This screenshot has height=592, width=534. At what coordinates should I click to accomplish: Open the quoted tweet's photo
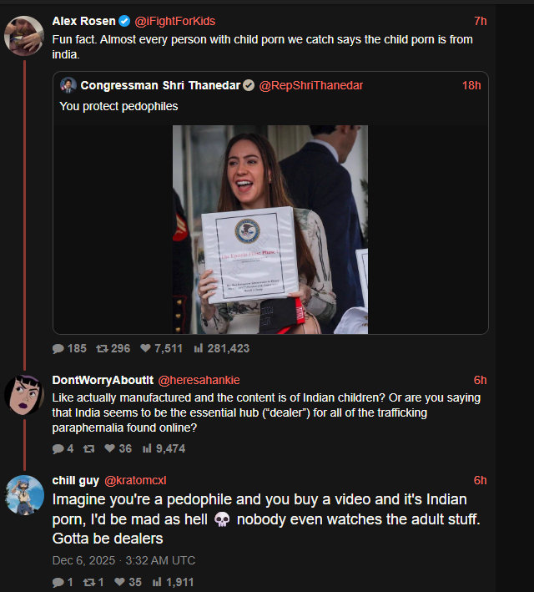[x=270, y=230]
